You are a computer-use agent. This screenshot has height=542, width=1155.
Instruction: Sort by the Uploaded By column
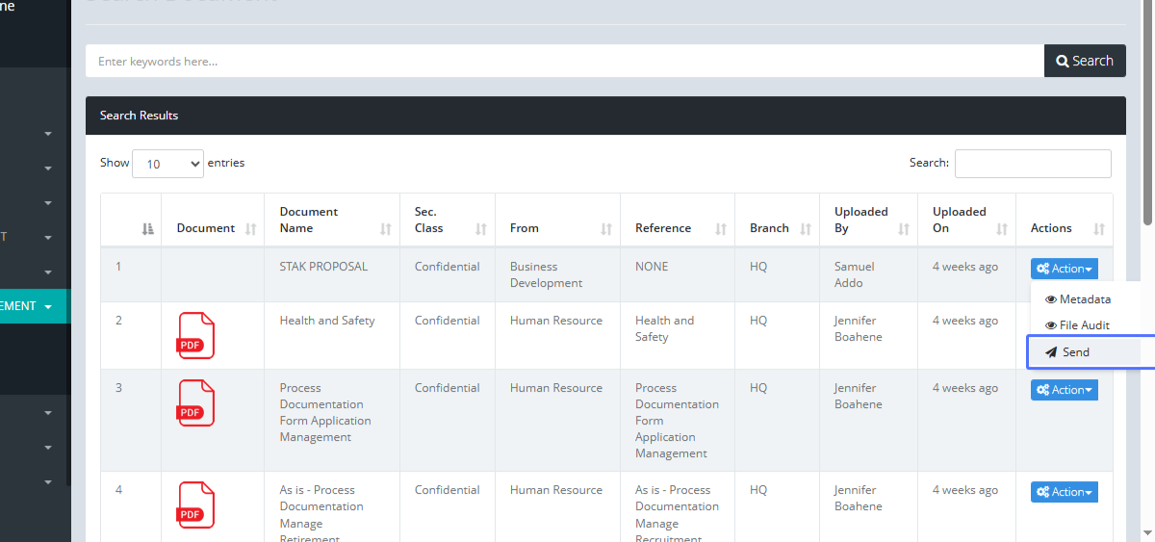[867, 220]
